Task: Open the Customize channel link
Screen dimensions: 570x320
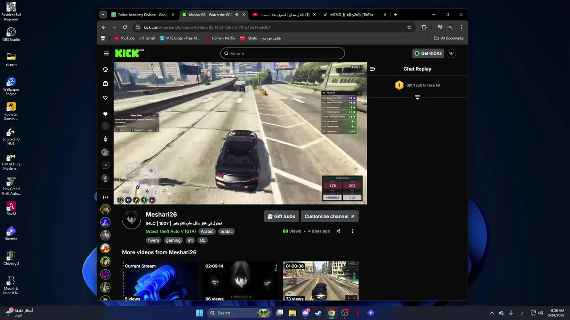Action: (x=330, y=216)
